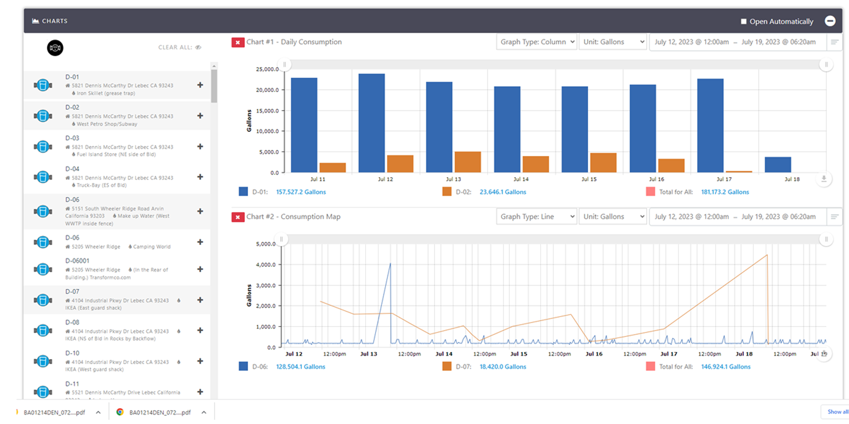Clear all selected meters
The height and width of the screenshot is (424, 849).
coord(180,47)
